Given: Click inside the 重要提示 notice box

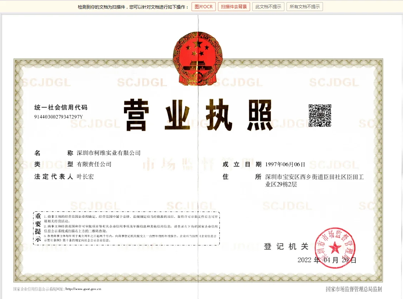Looking at the screenshot, I should (x=130, y=228).
